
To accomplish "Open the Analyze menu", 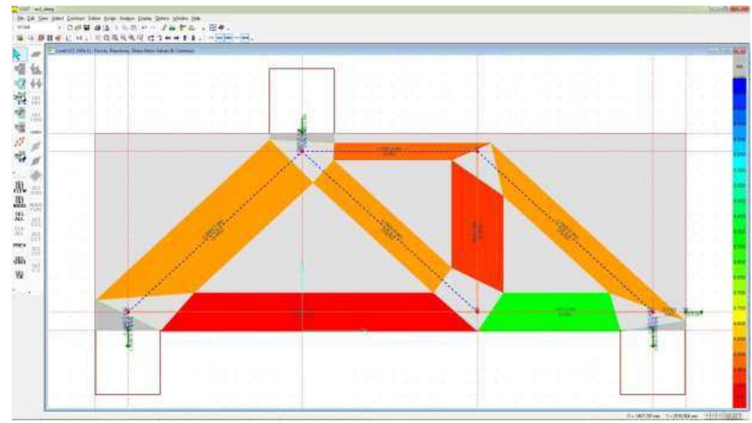I will coord(128,18).
